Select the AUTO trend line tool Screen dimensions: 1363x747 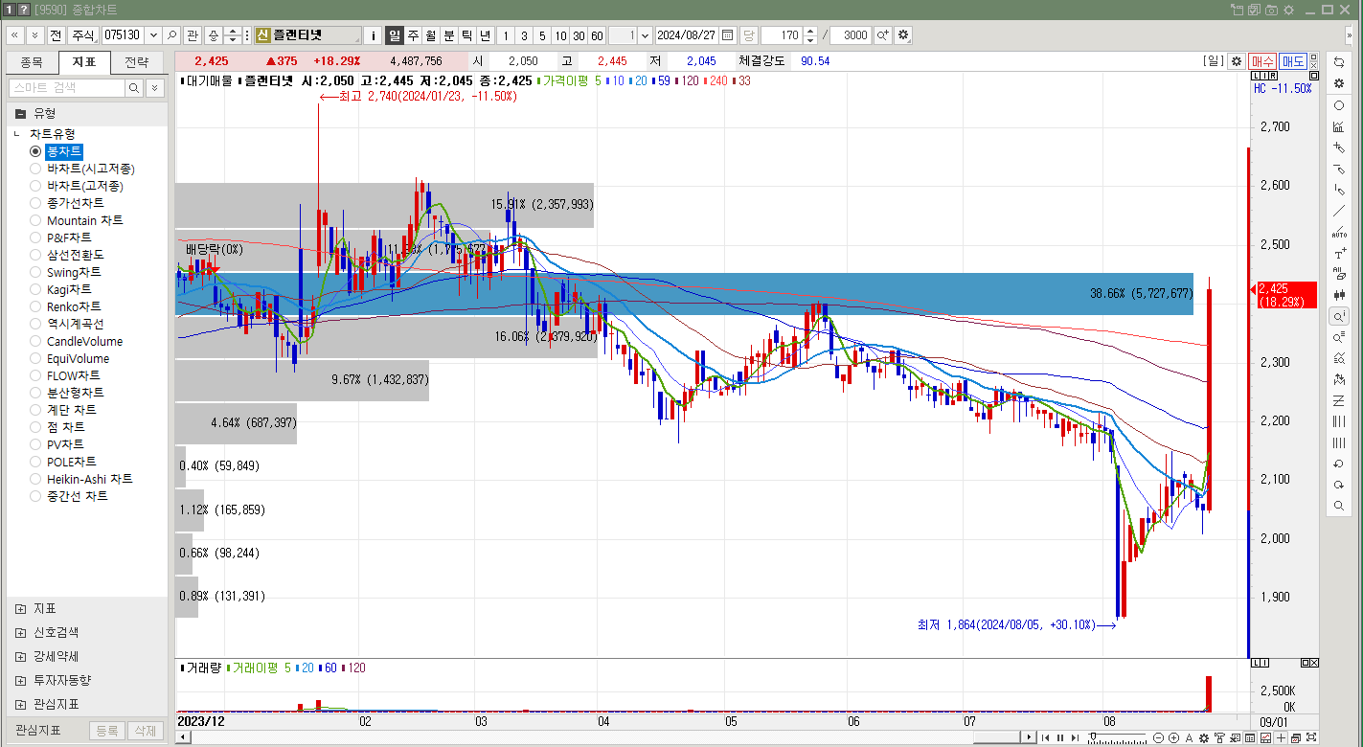[x=1339, y=233]
